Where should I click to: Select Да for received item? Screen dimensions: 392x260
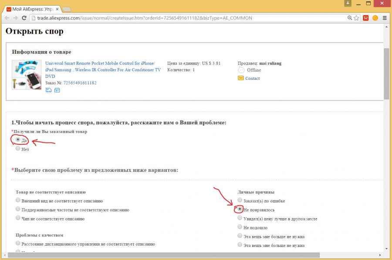(18, 140)
